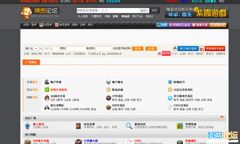Viewport: 240px width, 144px height.
Task: Open 登录 in the dark navigation bar
Action: [34, 25]
